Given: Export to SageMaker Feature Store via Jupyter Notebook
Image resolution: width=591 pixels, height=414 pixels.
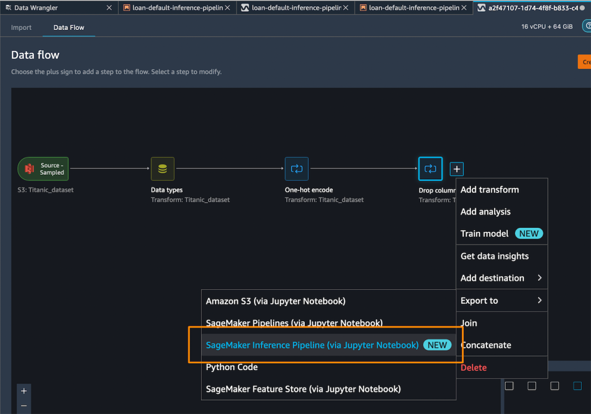Looking at the screenshot, I should pyautogui.click(x=328, y=389).
